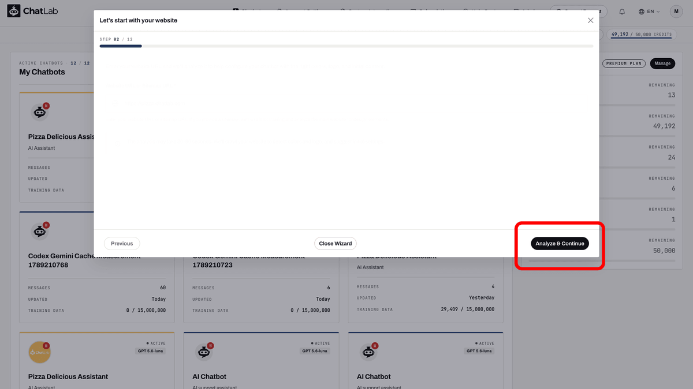Open the M user avatar menu
Image resolution: width=693 pixels, height=389 pixels.
676,11
